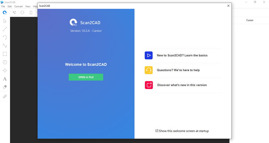Open the View menu
Image resolution: width=269 pixels, height=143 pixels.
coord(28,6)
